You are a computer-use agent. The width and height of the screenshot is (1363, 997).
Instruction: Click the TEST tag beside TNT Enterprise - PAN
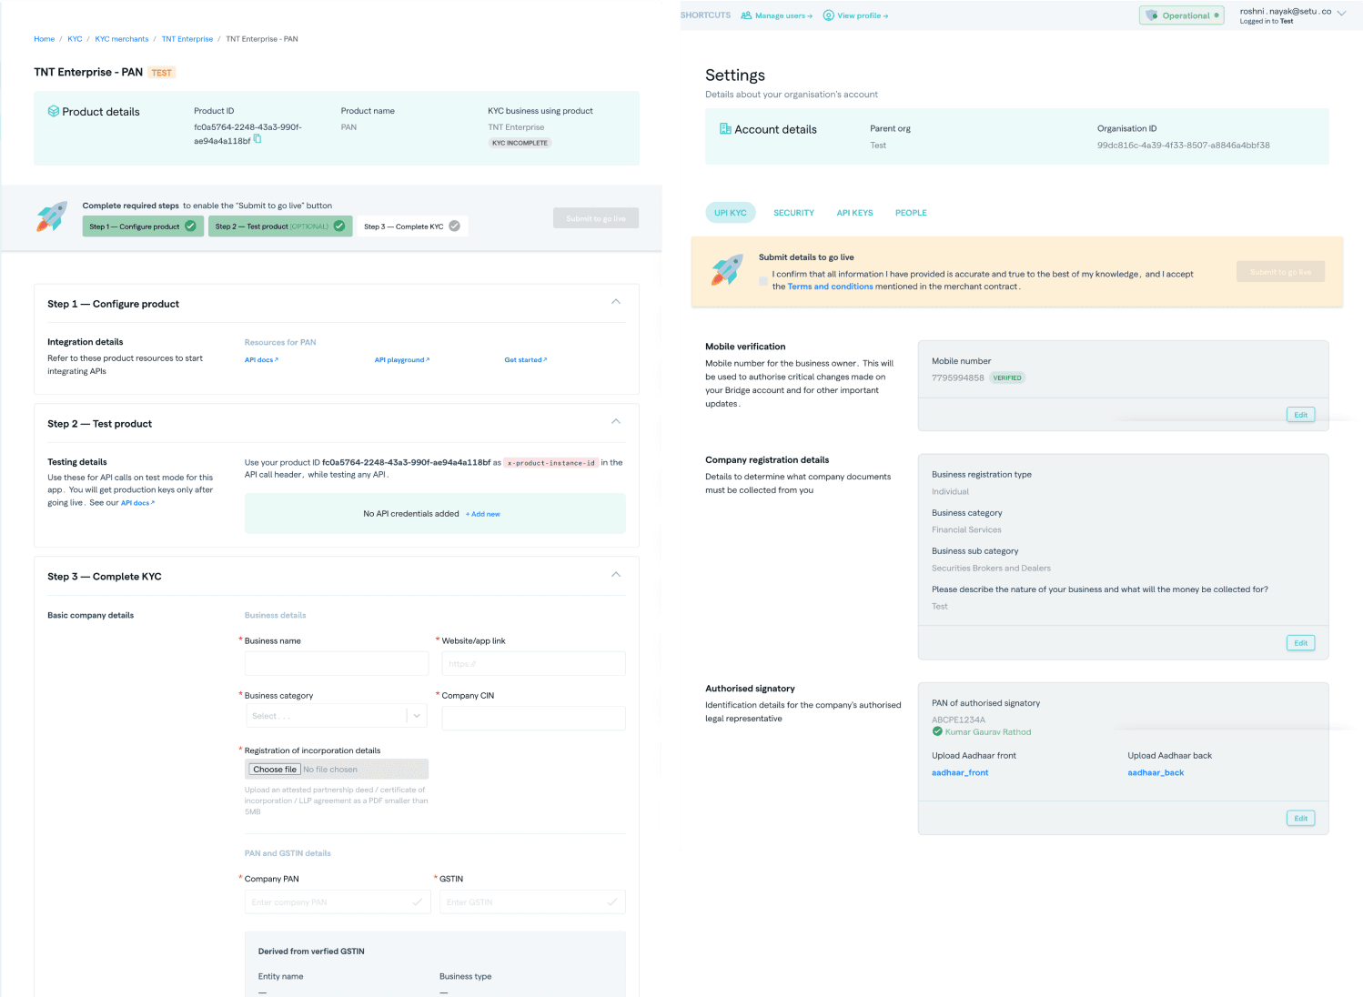[162, 73]
